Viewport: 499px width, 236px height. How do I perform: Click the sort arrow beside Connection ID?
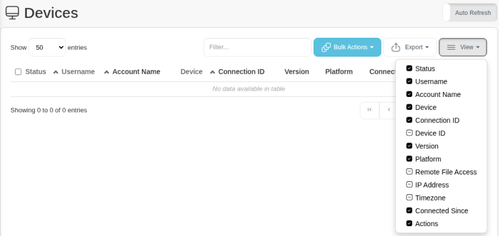tap(213, 72)
